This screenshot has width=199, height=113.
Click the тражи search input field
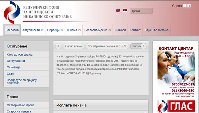[x=141, y=11]
